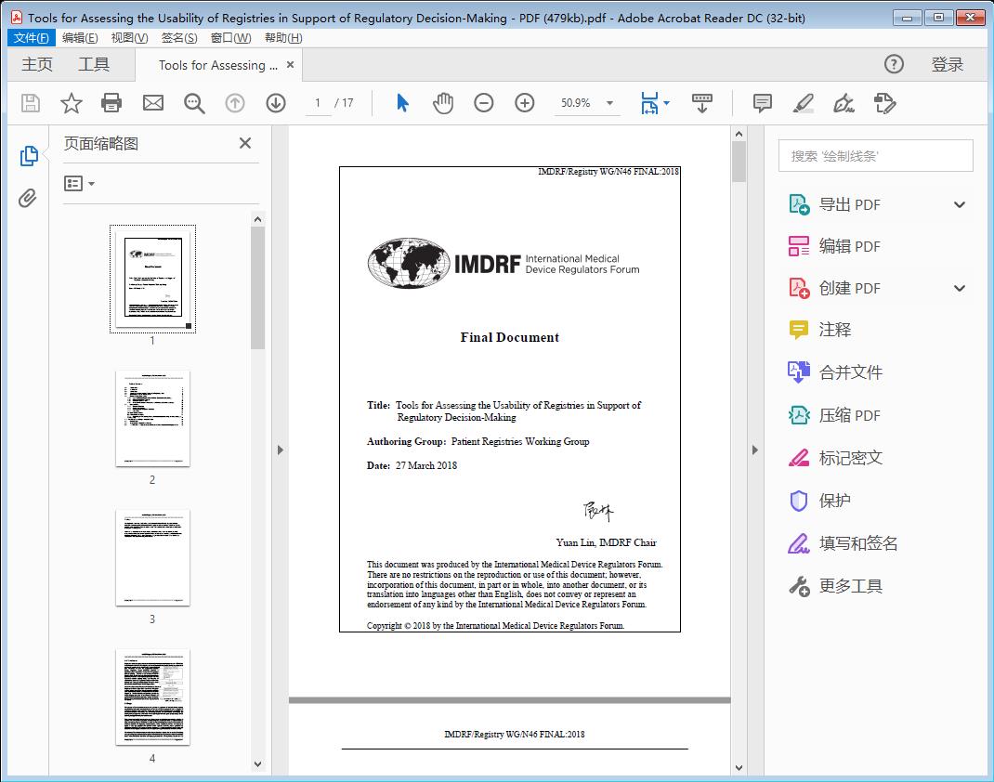Viewport: 994px width, 782px height.
Task: Print the current PDF
Action: pos(111,103)
